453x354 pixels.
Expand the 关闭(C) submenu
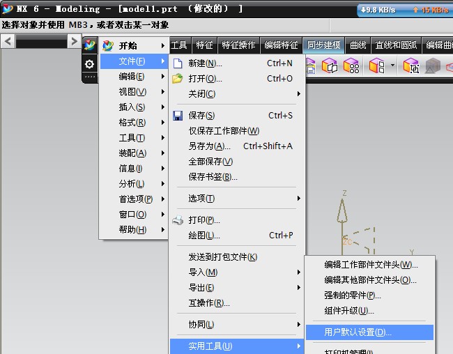237,93
